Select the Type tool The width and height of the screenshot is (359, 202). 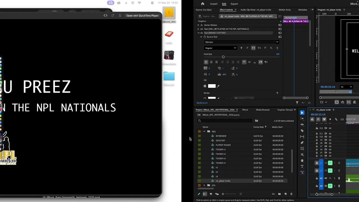pyautogui.click(x=302, y=167)
